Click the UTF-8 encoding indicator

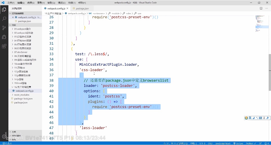pos(202,143)
